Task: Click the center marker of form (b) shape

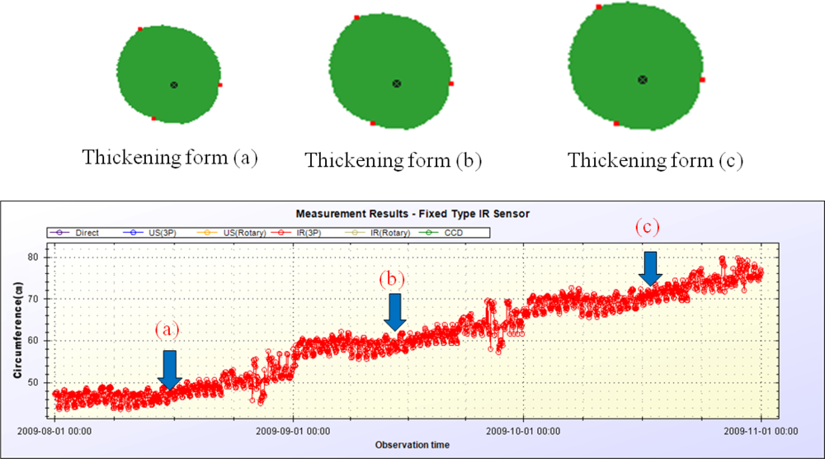Action: pyautogui.click(x=397, y=83)
